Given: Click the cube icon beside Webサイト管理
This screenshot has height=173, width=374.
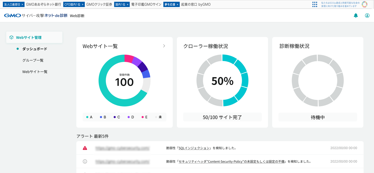Looking at the screenshot, I should (x=11, y=37).
